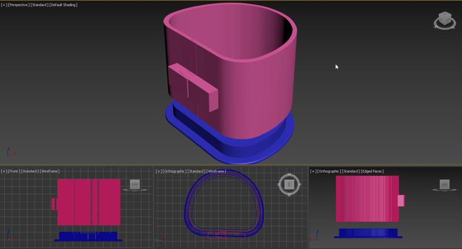Click [Standard] label in the Perspective viewport
This screenshot has width=462, height=249.
39,5
